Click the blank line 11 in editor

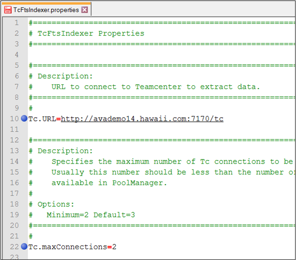coord(141,129)
